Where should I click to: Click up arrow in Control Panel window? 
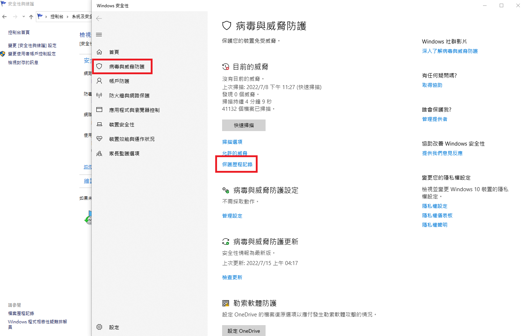click(x=31, y=17)
